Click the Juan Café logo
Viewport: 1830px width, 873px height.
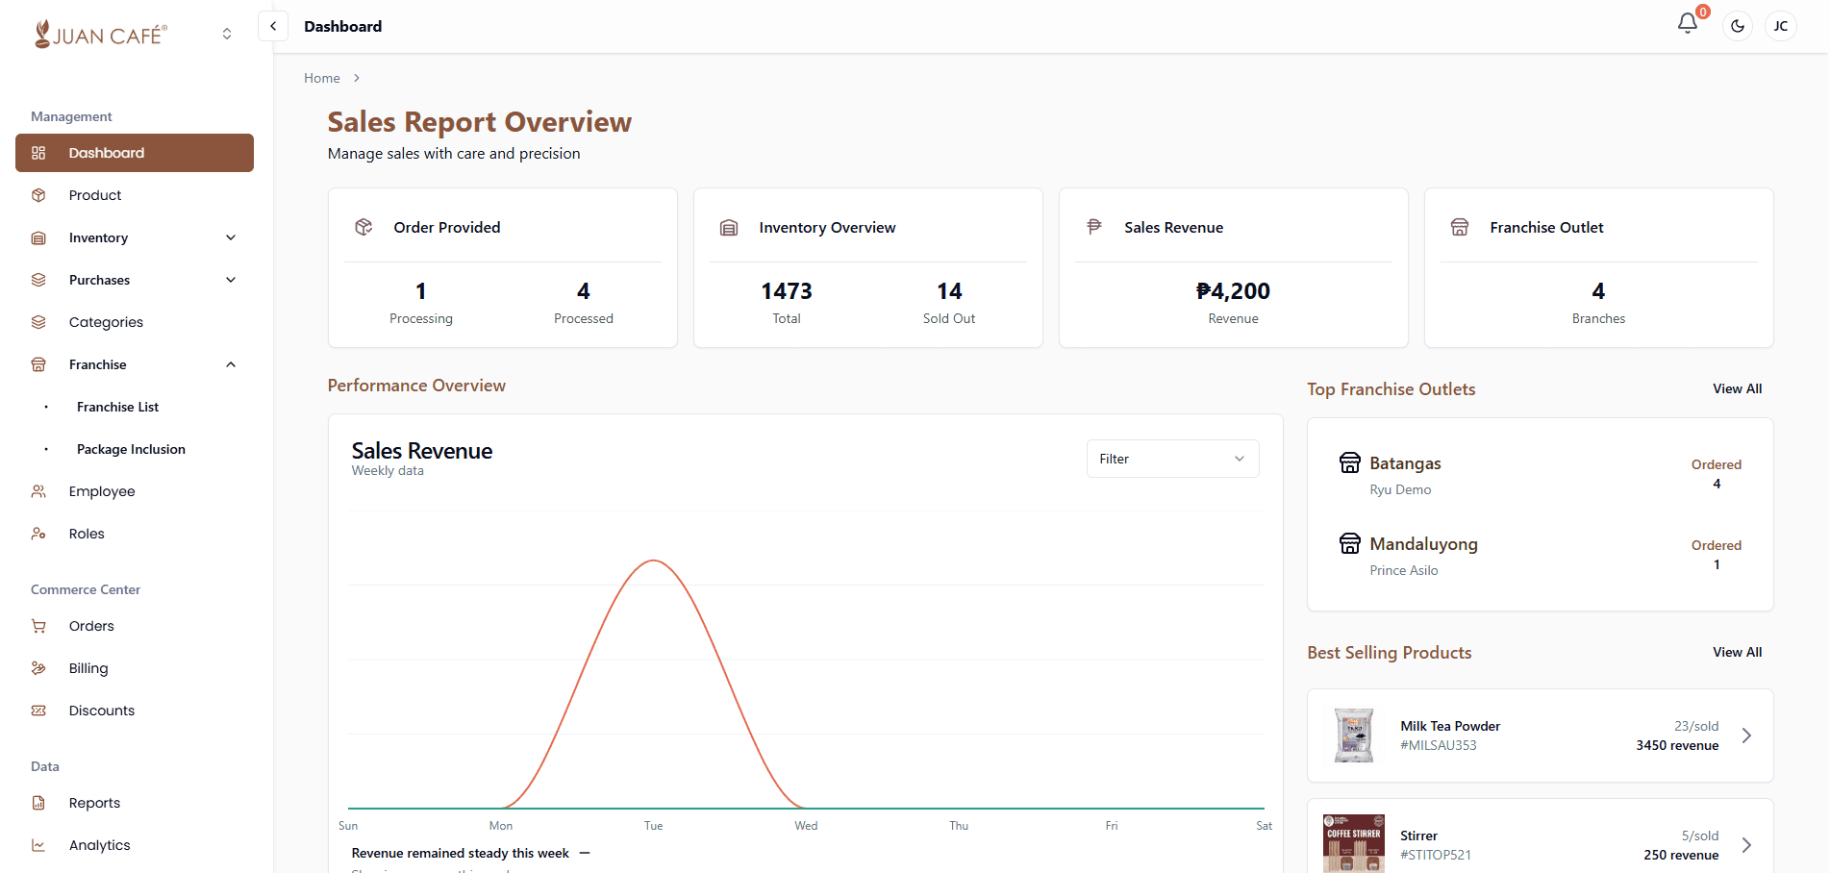101,35
